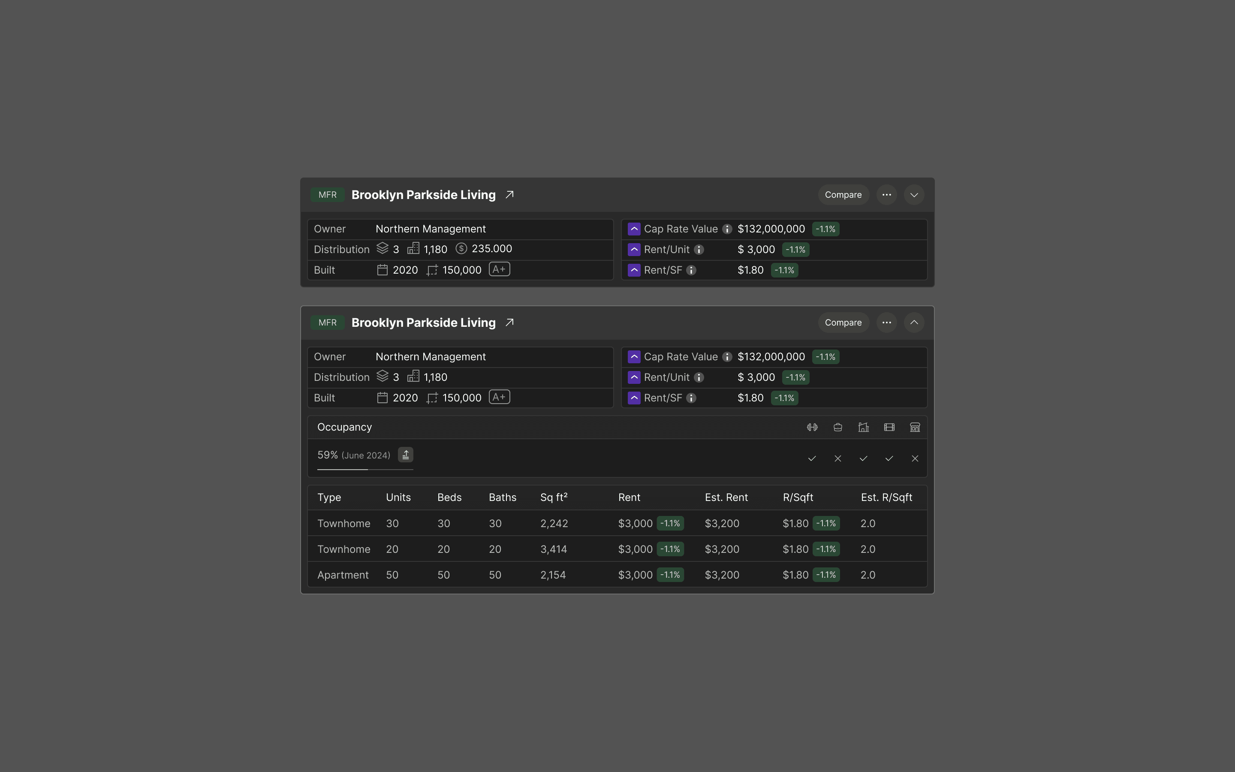Click the gym dumbbell amenity icon
The height and width of the screenshot is (772, 1235).
coord(812,427)
